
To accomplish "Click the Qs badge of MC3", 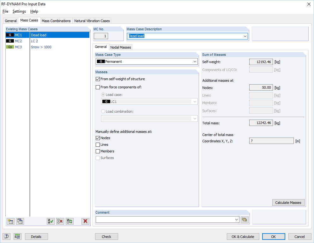I will click(x=10, y=47).
